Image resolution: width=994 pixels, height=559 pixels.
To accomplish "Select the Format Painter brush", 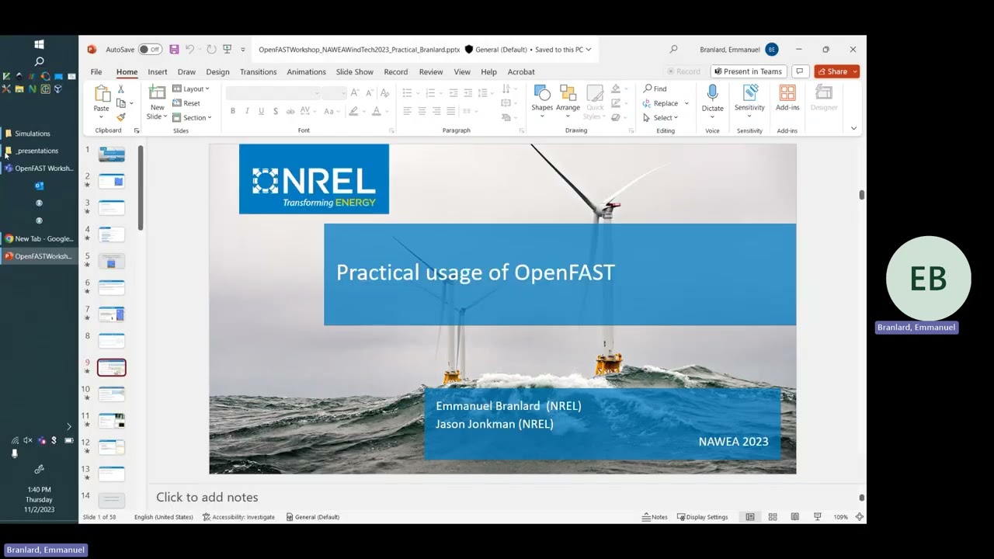I will coord(120,117).
